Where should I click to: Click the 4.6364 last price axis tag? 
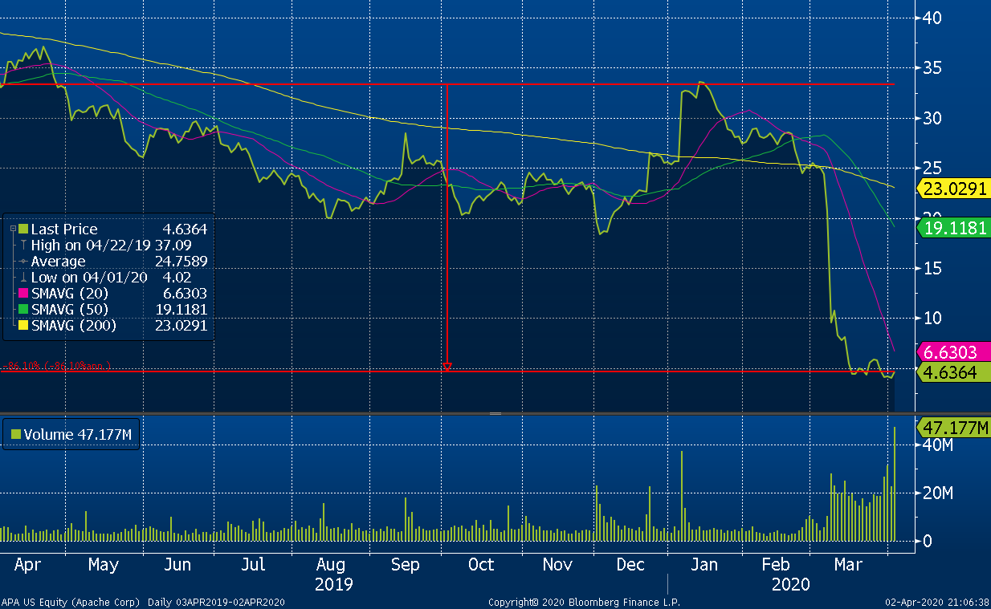pyautogui.click(x=955, y=372)
